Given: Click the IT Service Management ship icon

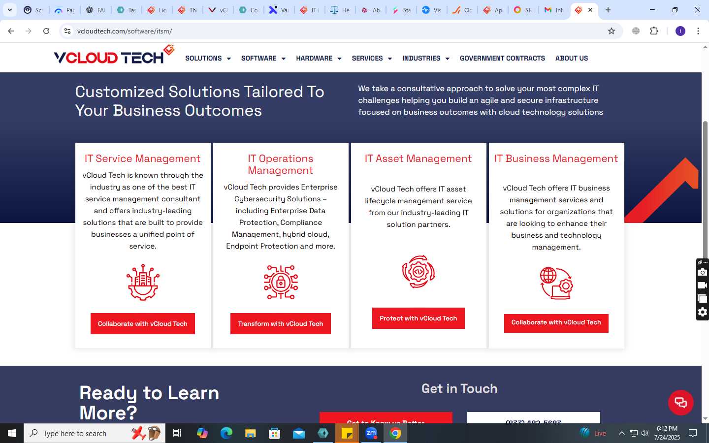Looking at the screenshot, I should tap(143, 282).
